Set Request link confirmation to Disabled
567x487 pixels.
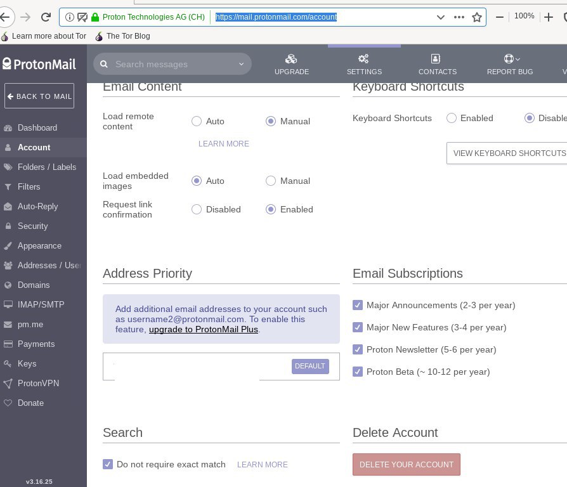(197, 209)
